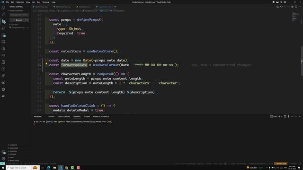This screenshot has width=303, height=170.
Task: Click 'useNotesStore' in the editor
Action: [100, 51]
